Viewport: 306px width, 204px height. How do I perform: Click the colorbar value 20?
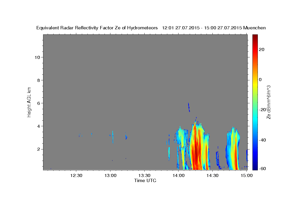coord(262,49)
